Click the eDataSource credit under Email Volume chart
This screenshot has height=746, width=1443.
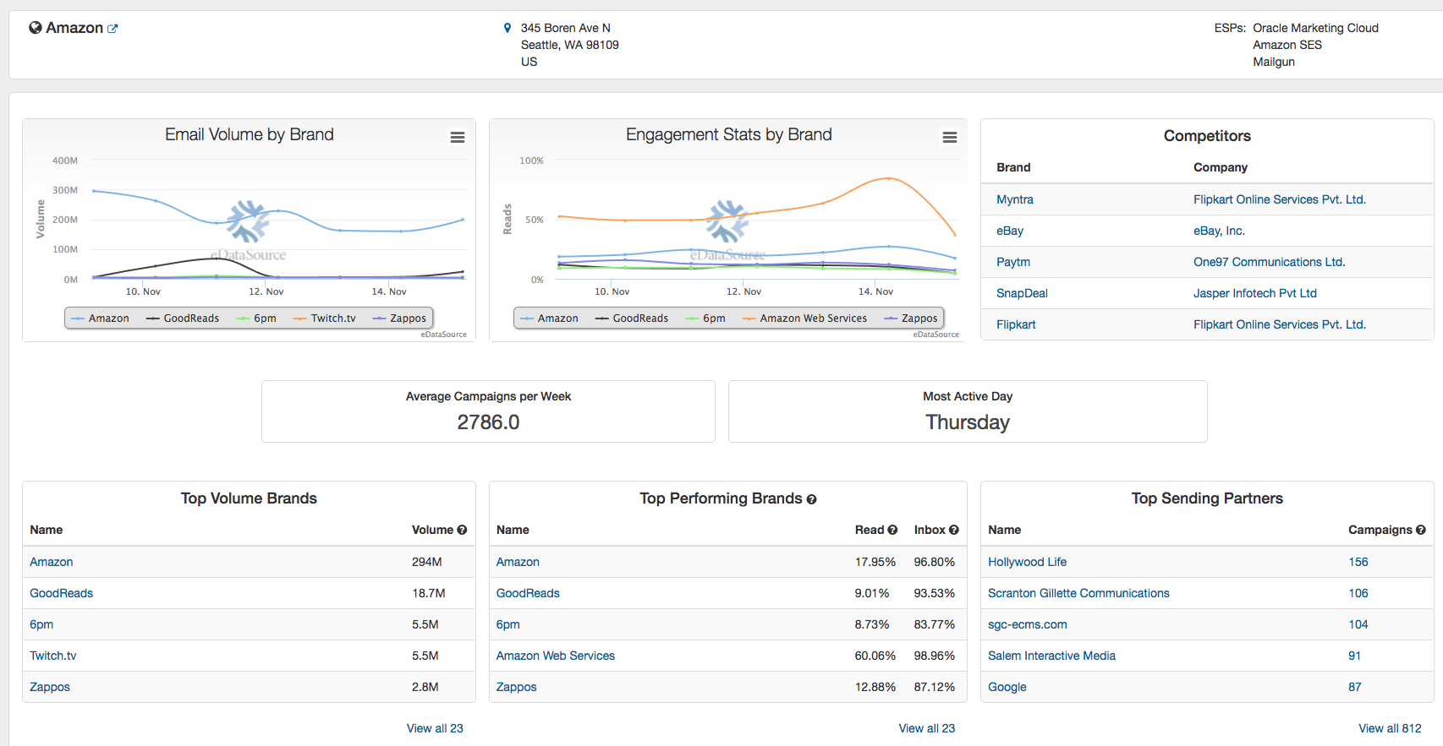(444, 335)
